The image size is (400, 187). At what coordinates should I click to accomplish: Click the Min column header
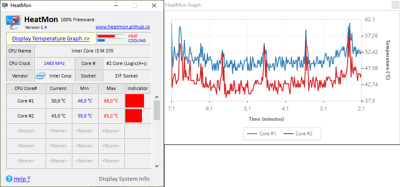(85, 88)
